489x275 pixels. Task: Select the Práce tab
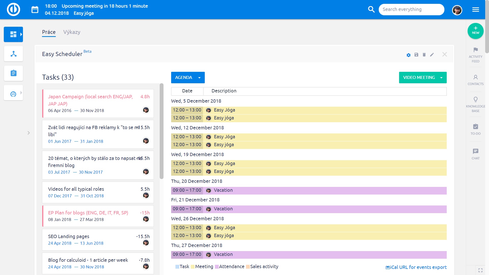pyautogui.click(x=49, y=32)
